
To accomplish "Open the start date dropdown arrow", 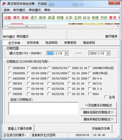I will pos(66,53).
